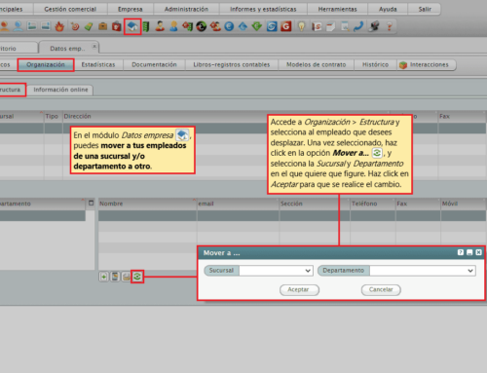This screenshot has height=373, width=487.
Task: Open the Sucursal dropdown
Action: [x=276, y=271]
